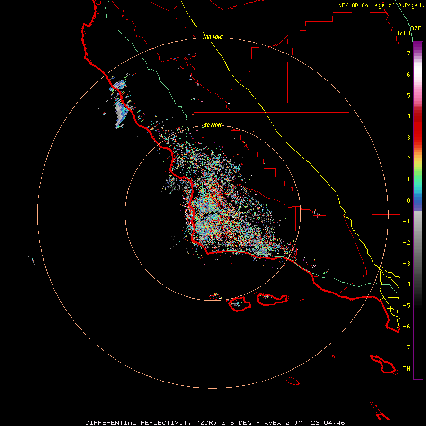Click the "100 NMI" range ring label
The width and height of the screenshot is (426, 426).
pos(213,37)
